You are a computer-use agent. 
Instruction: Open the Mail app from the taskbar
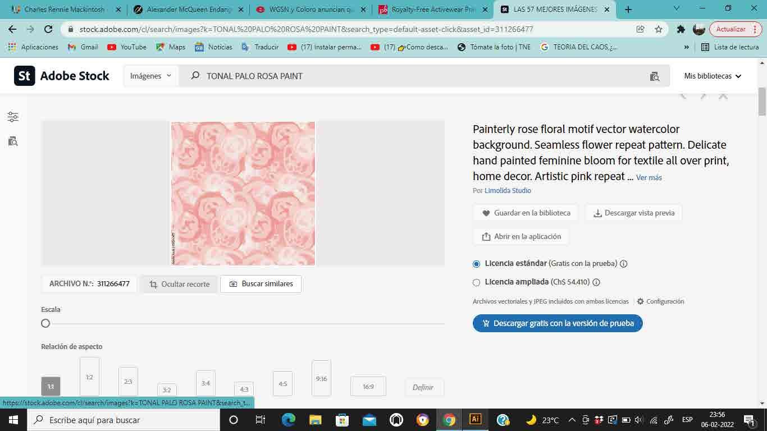click(x=369, y=420)
